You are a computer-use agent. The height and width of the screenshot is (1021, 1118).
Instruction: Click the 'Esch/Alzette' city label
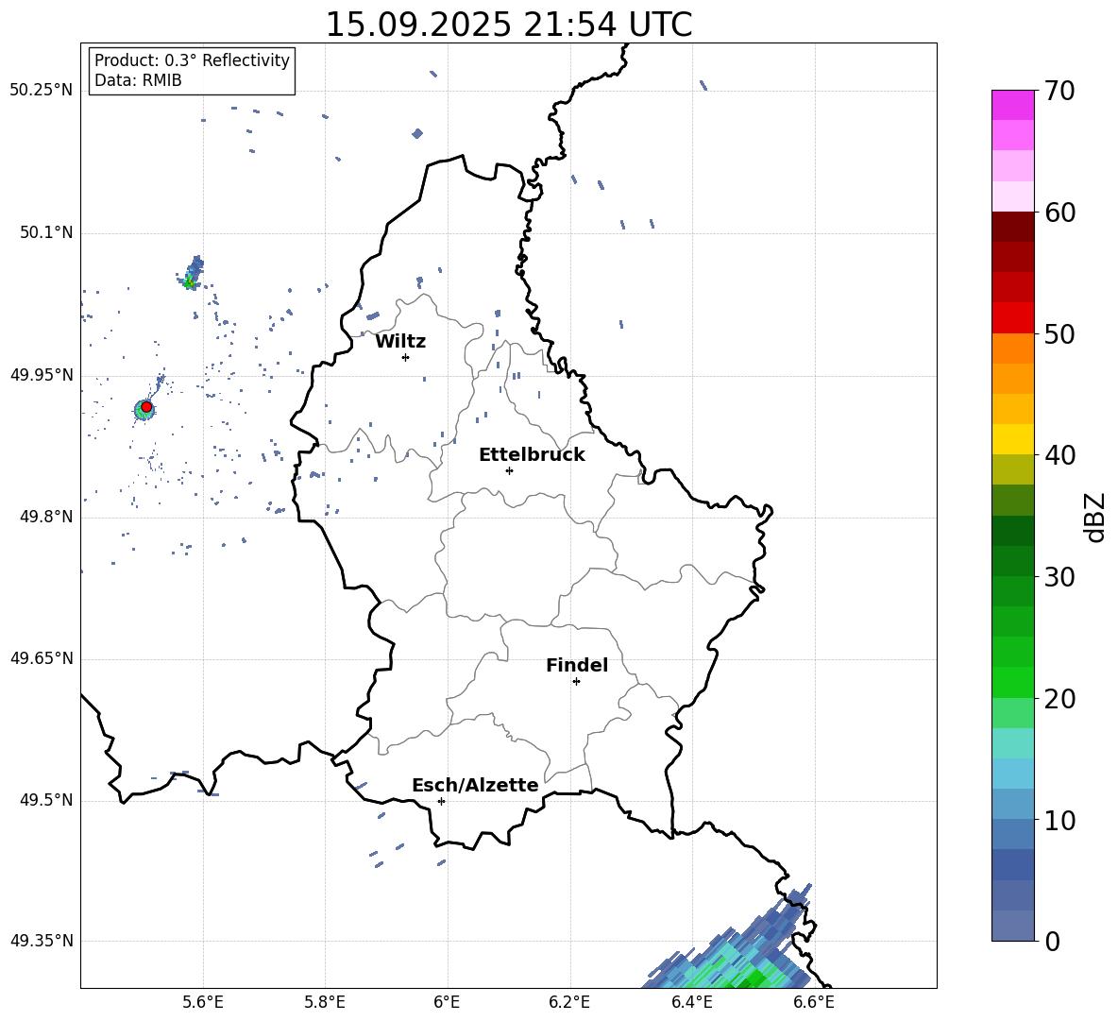pyautogui.click(x=475, y=786)
